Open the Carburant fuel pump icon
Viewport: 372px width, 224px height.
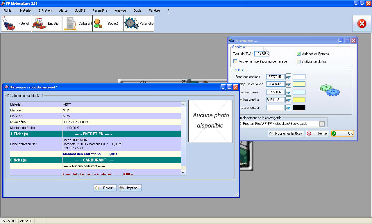point(77,24)
